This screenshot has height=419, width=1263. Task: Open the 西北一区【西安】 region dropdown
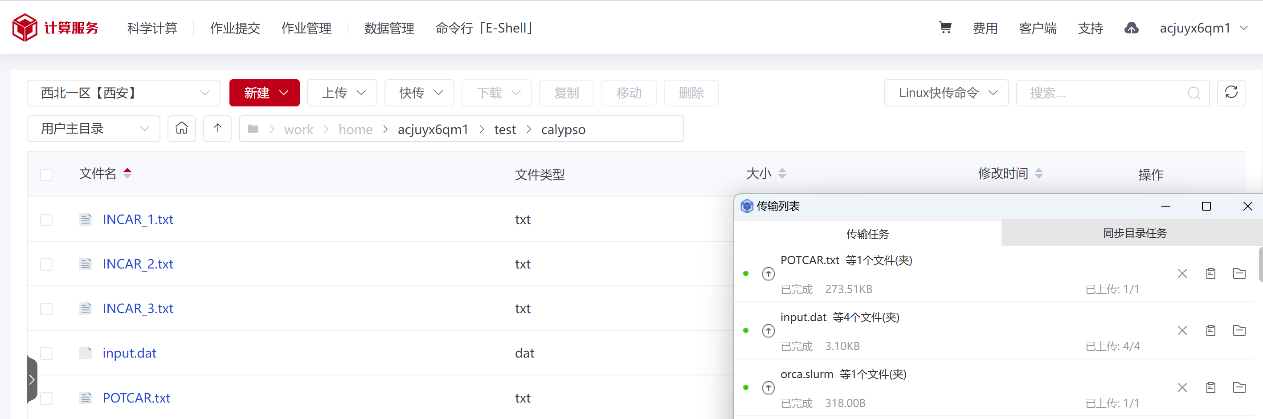click(123, 93)
